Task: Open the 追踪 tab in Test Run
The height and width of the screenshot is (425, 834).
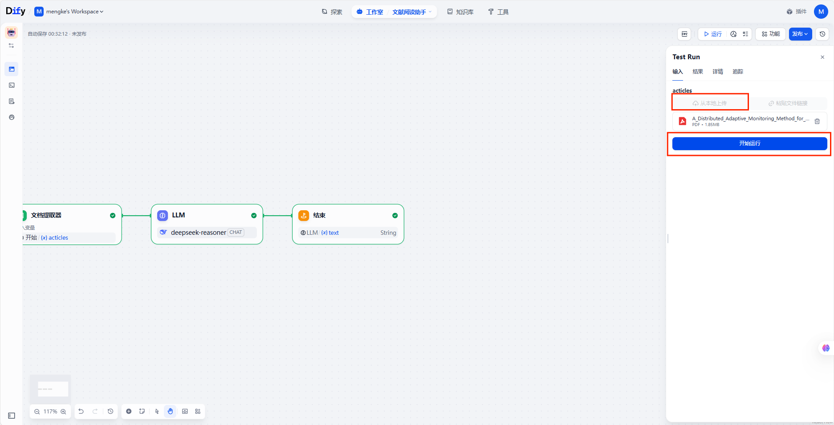Action: click(737, 72)
